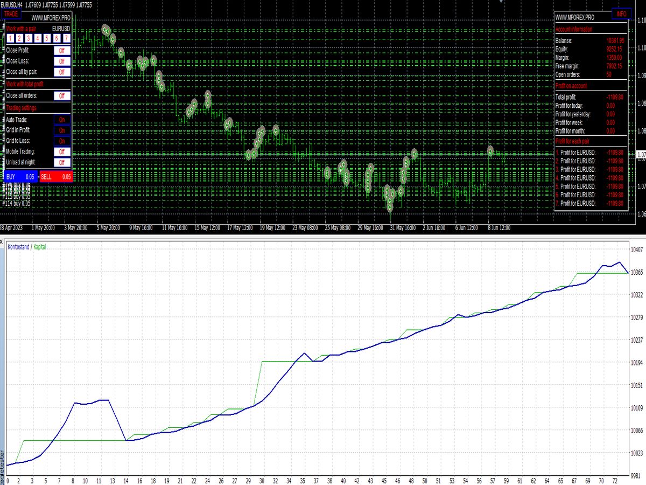Viewport: 646px width, 485px height.
Task: Click the Kontostand legend label on the tester graph
Action: coord(18,247)
